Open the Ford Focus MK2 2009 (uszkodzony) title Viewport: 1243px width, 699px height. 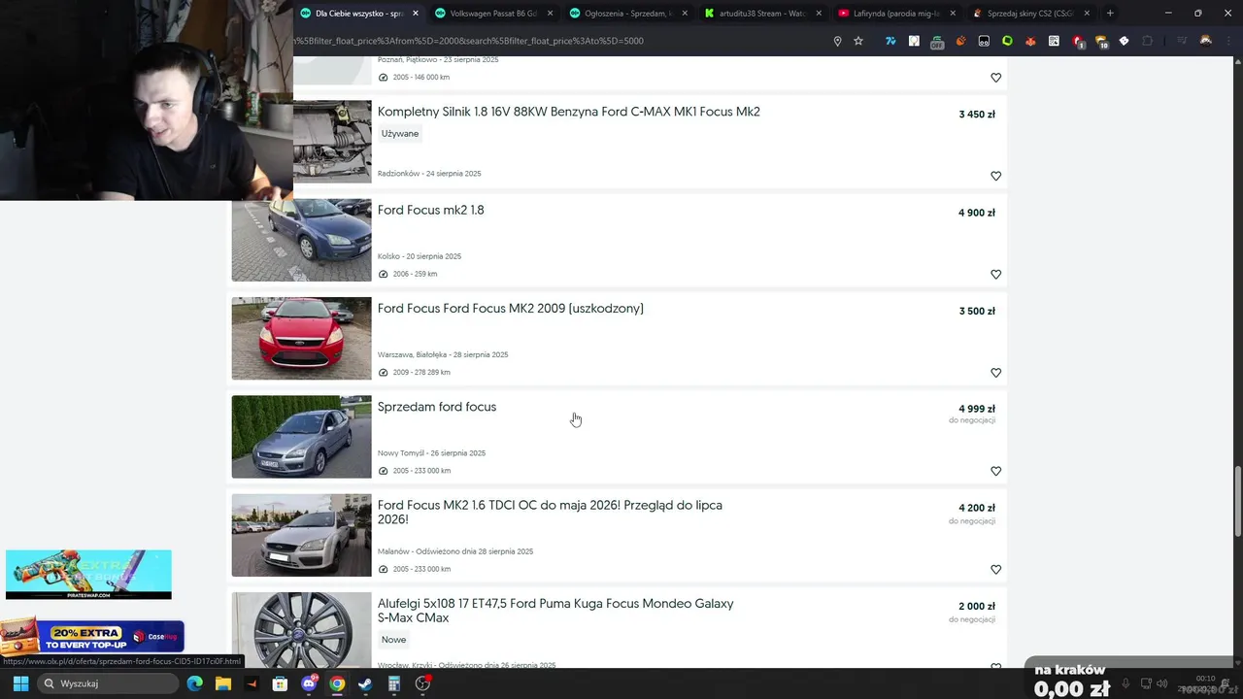point(510,309)
